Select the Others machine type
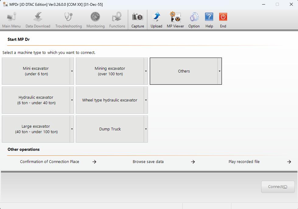The image size is (298, 209). 184,71
